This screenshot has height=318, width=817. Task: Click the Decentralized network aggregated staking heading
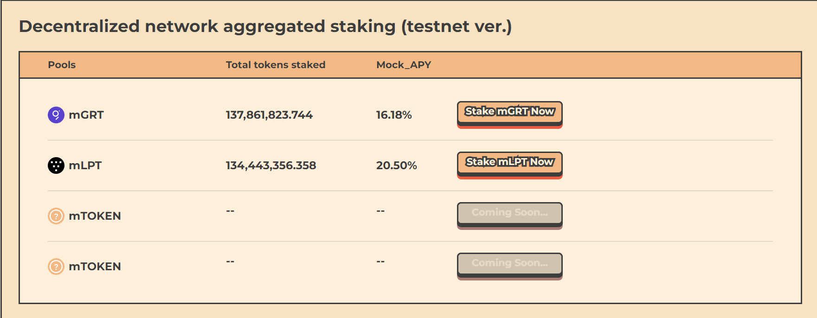click(265, 26)
